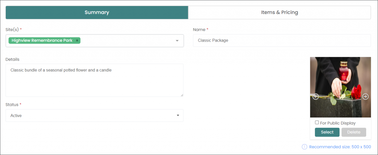The image size is (378, 155).
Task: Click the Site(s) dropdown caret arrow
Action: (x=177, y=41)
